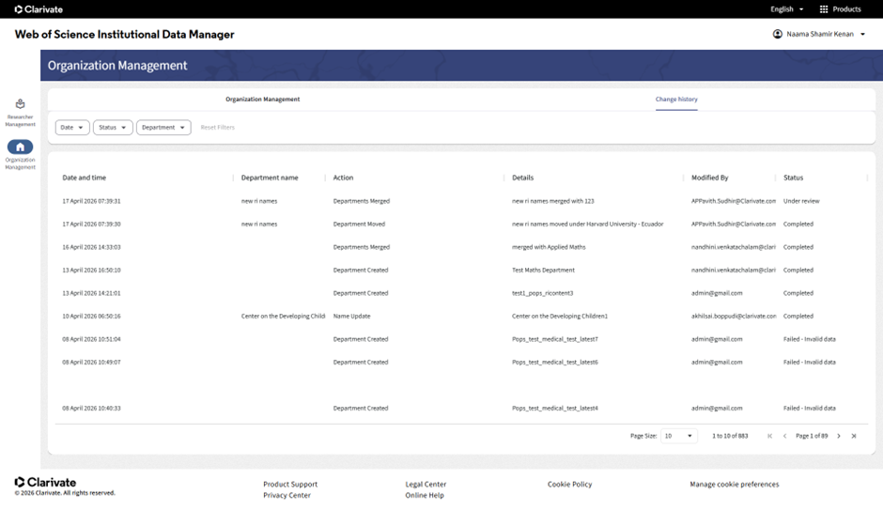Jump to last page icon
883x511 pixels.
[x=854, y=436]
